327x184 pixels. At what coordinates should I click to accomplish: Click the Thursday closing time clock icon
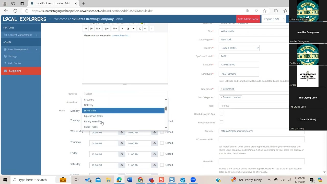coord(154,143)
